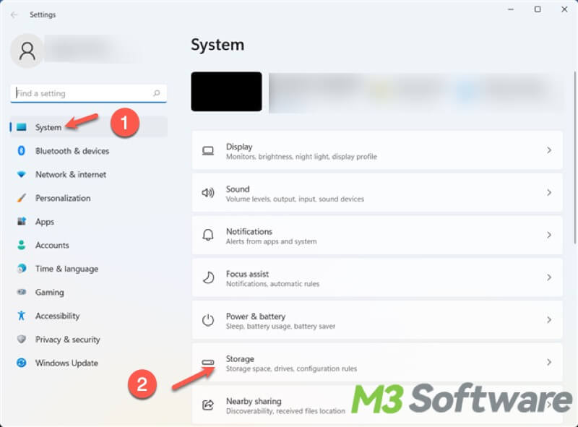This screenshot has height=427, width=578.
Task: Click the System monitor icon in the sidebar
Action: tap(22, 127)
